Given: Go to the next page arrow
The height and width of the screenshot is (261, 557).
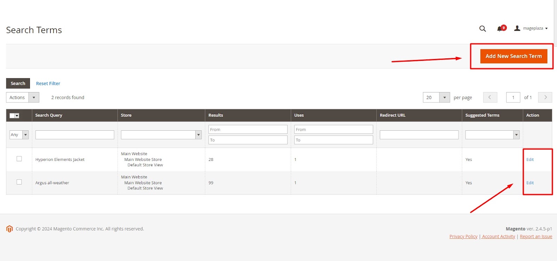Looking at the screenshot, I should click(545, 97).
